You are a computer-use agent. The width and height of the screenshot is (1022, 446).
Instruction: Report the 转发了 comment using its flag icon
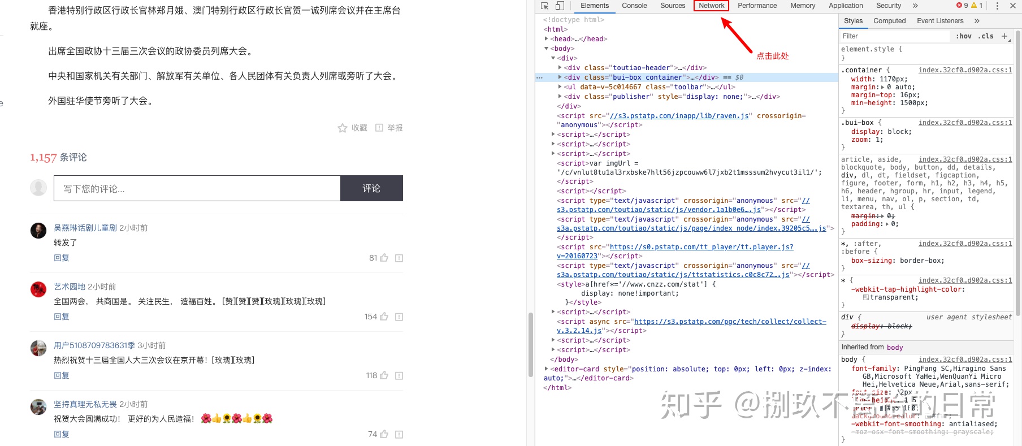pyautogui.click(x=399, y=258)
